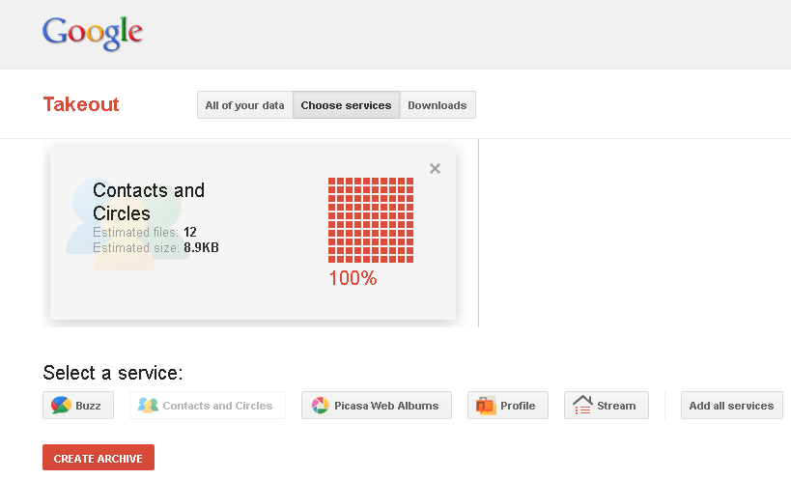The image size is (791, 480).
Task: Open the Downloads tab
Action: click(x=438, y=105)
